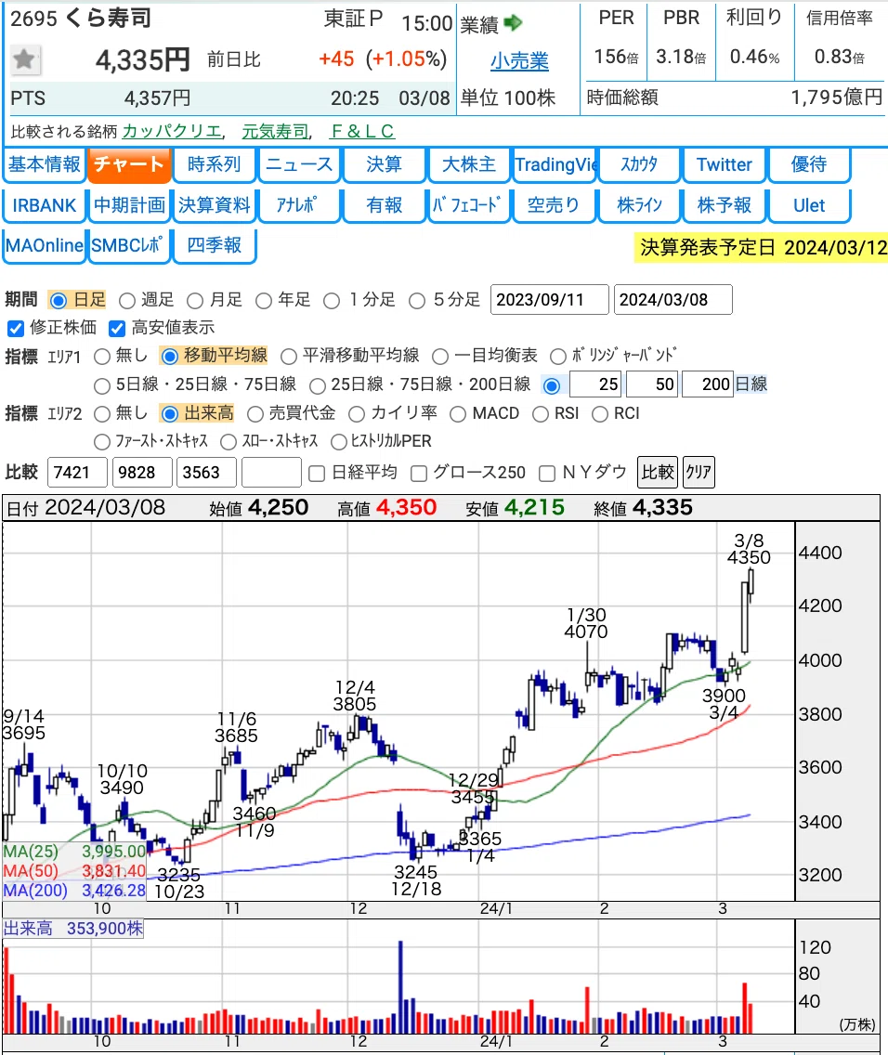Select RSI radio button

(541, 414)
